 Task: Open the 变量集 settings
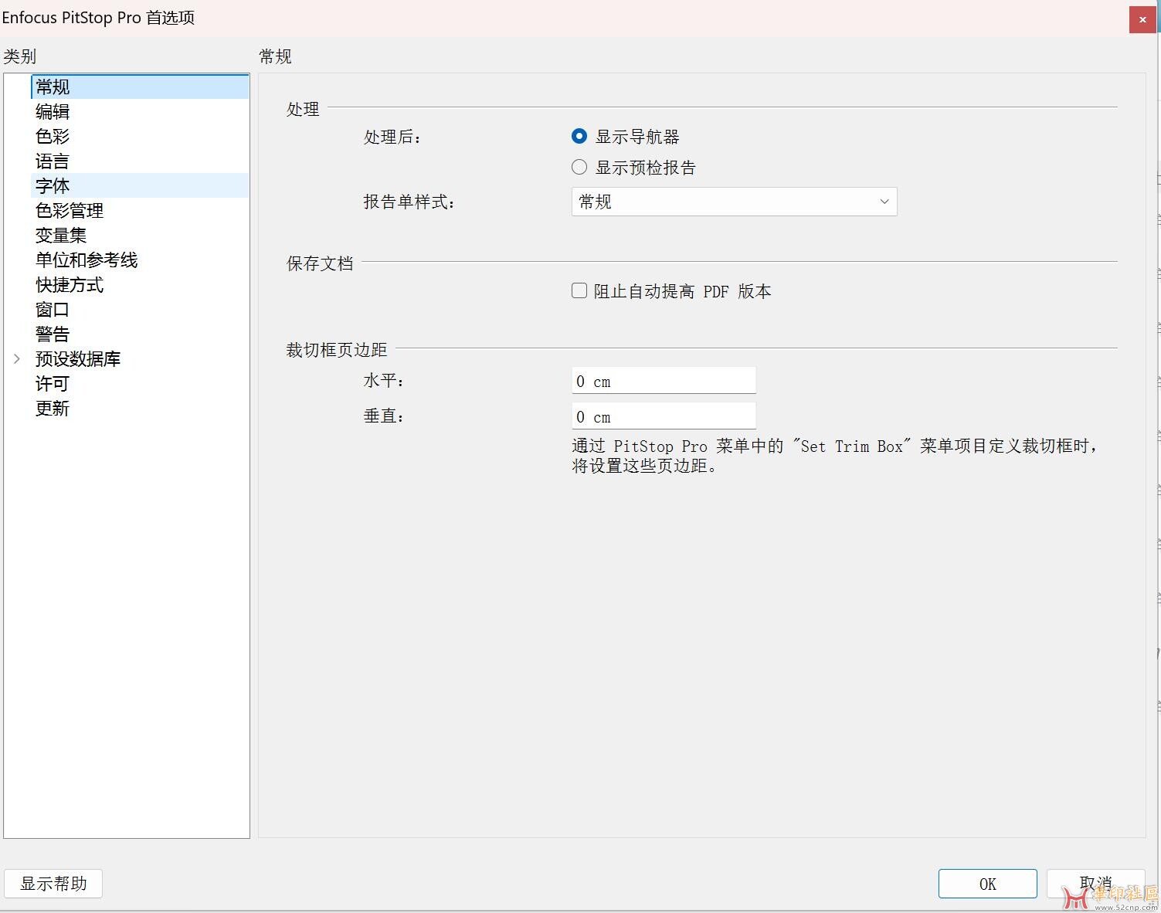click(x=62, y=235)
